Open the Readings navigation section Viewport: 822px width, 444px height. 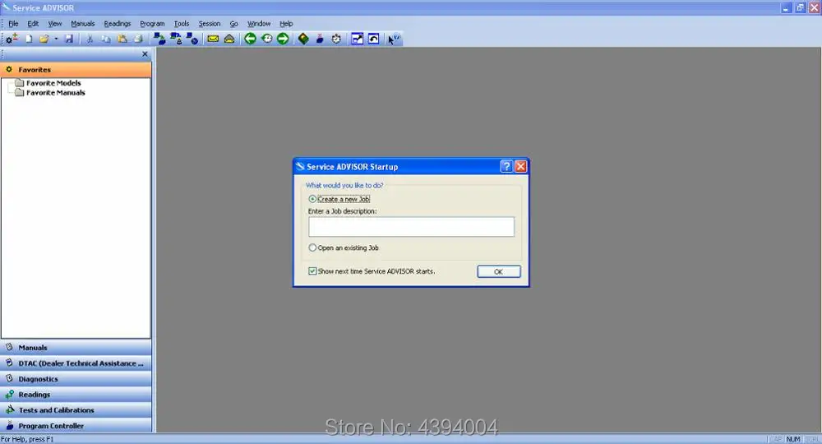coord(76,394)
